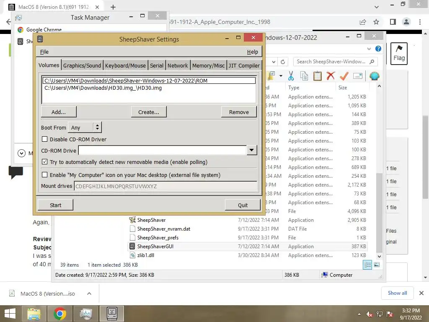
Task: Toggle Disable CD-ROM Driver checkbox
Action: [44, 139]
